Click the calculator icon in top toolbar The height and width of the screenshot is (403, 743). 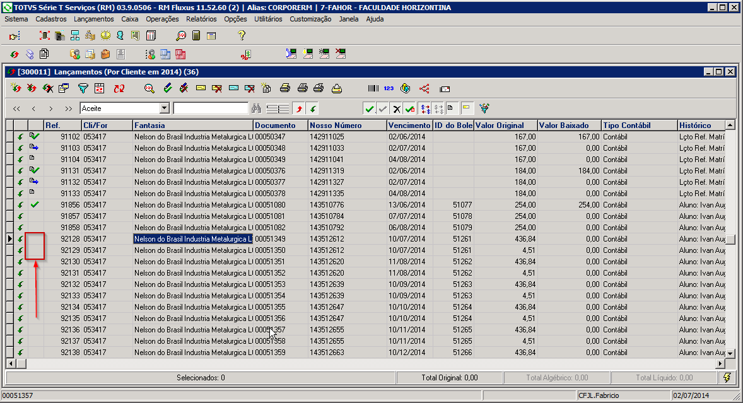point(196,36)
